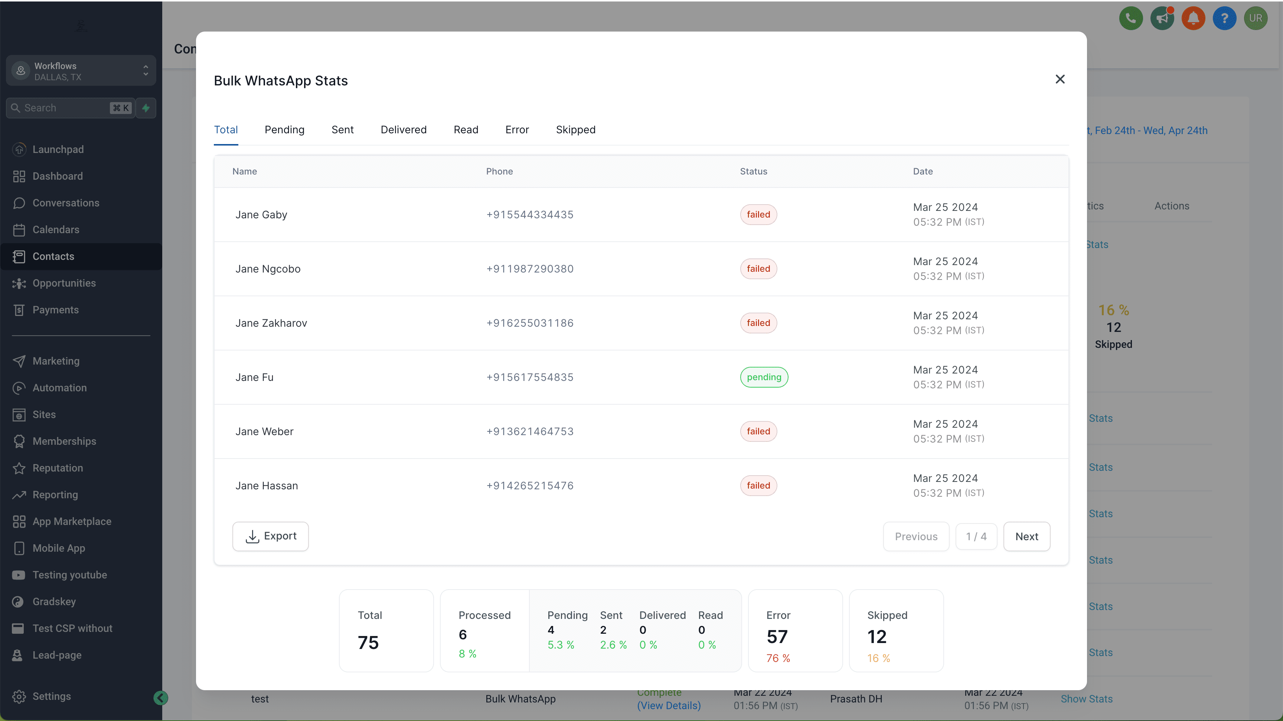Viewport: 1283px width, 721px height.
Task: Open the Feb 24th - Apr 24th date range
Action: [x=1147, y=130]
